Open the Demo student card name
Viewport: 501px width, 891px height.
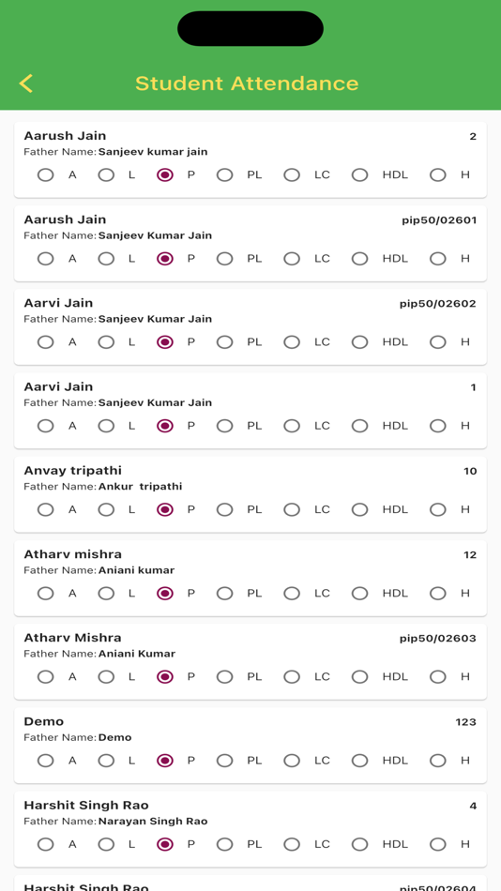44,721
